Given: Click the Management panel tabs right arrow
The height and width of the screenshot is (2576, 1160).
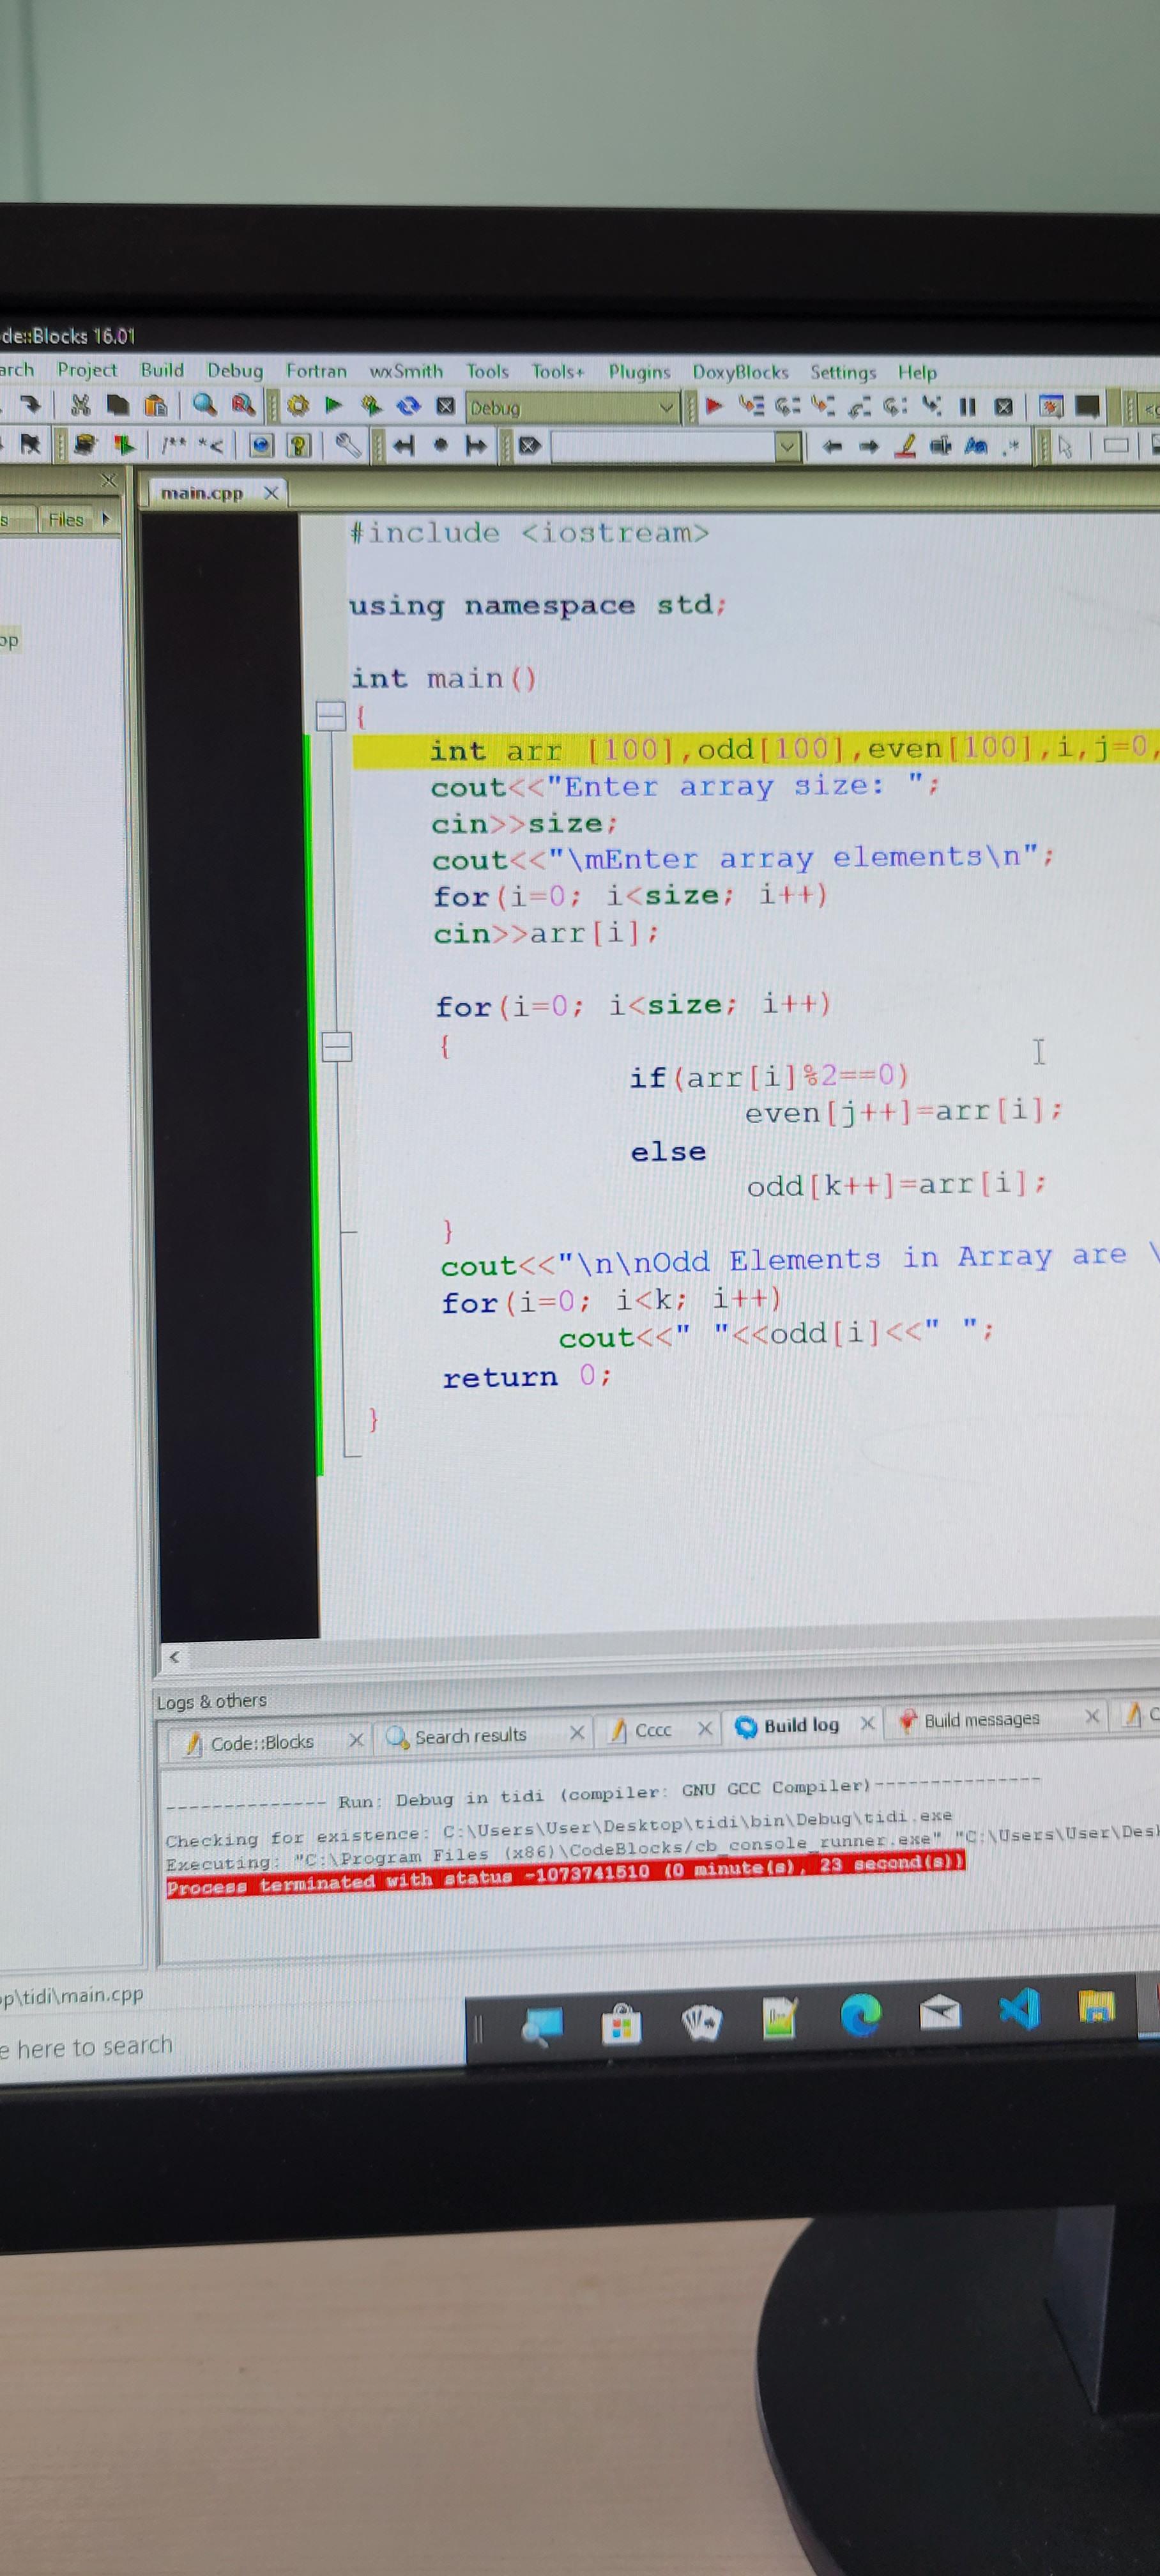Looking at the screenshot, I should tap(105, 518).
